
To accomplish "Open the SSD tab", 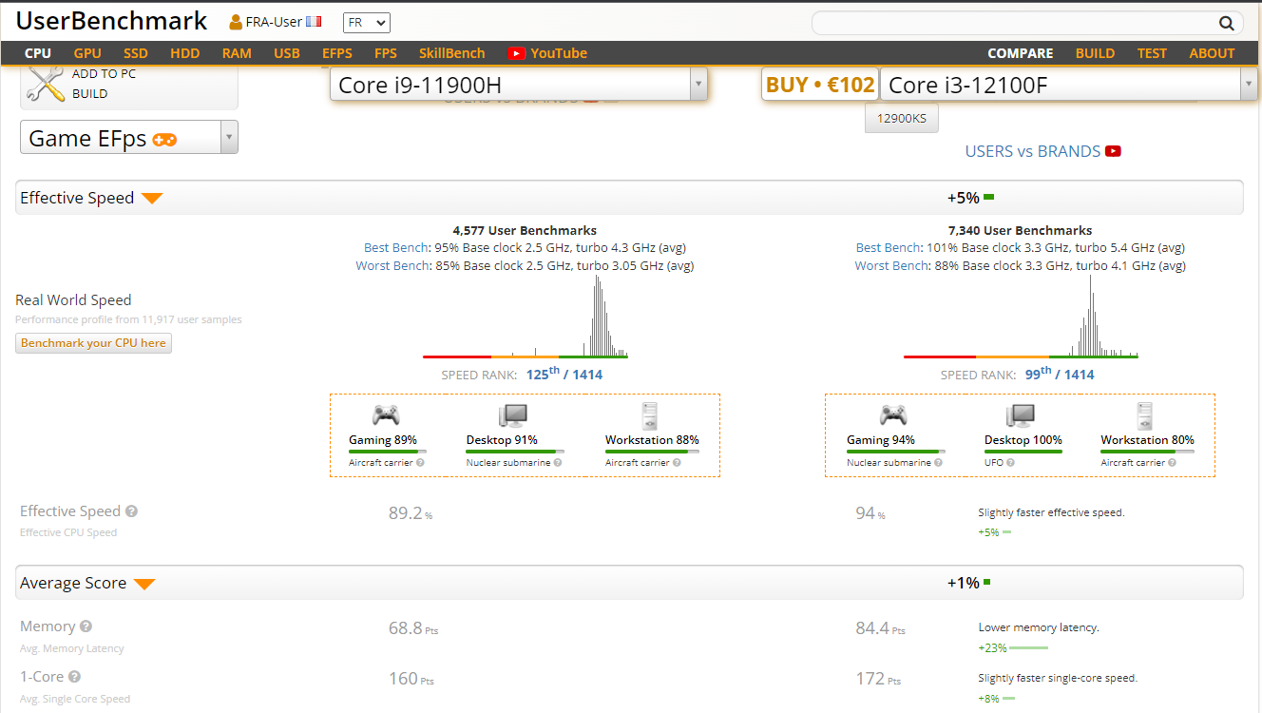I will point(136,53).
